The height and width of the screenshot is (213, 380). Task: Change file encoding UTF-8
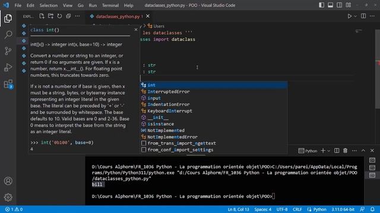pyautogui.click(x=282, y=209)
